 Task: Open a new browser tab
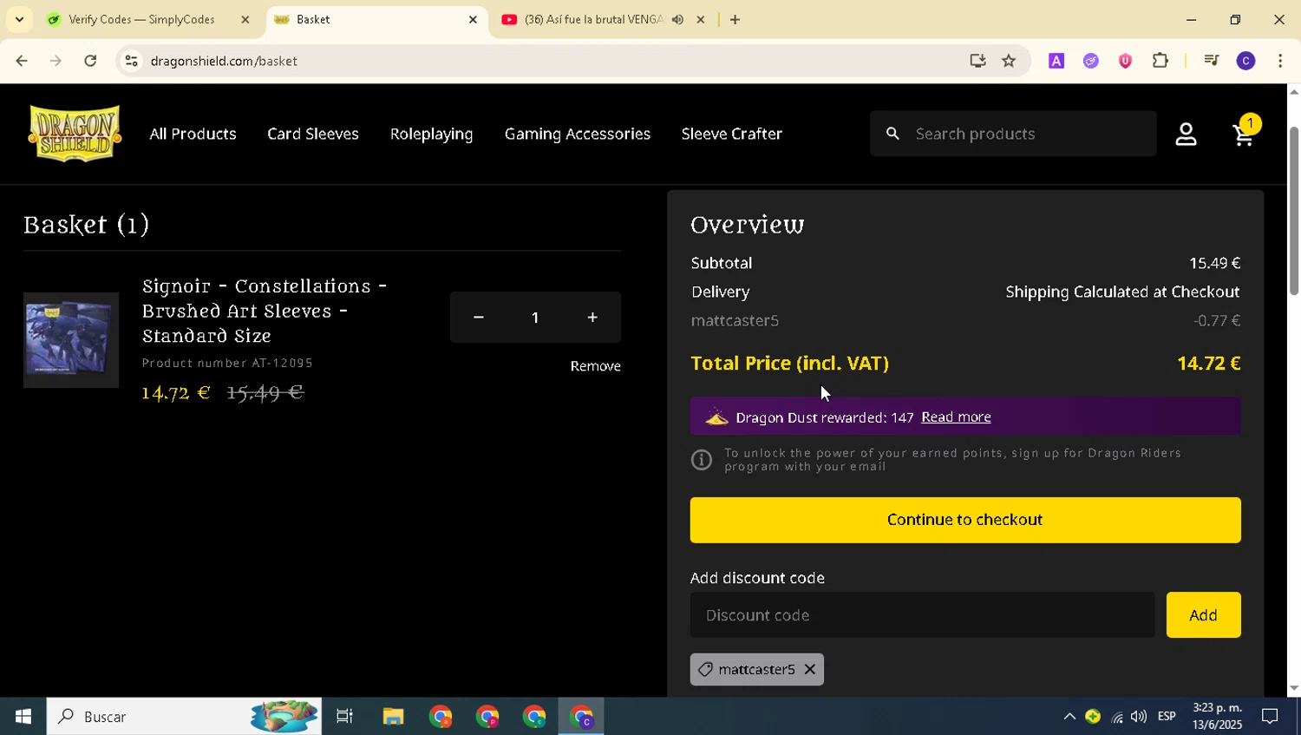(735, 19)
